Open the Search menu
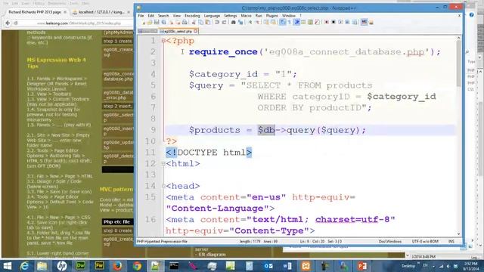Viewport: 484px width, 272px height. click(x=163, y=16)
